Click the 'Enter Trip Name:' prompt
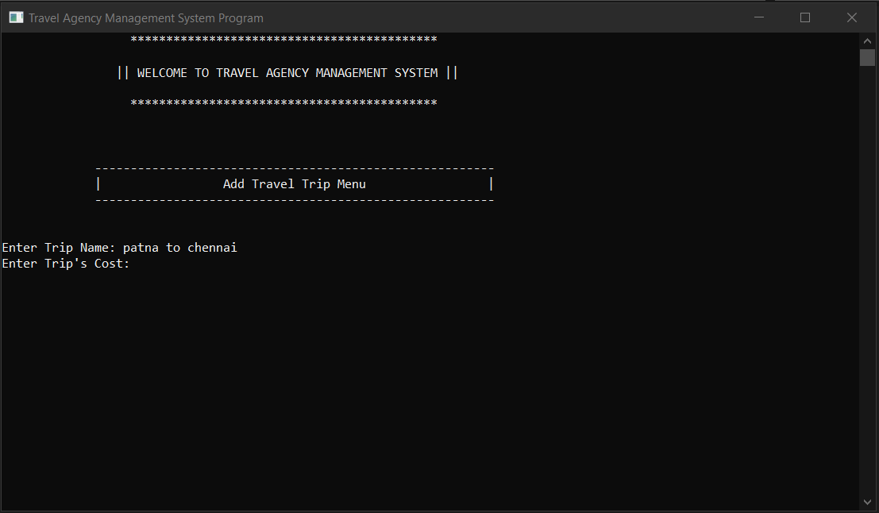 coord(59,248)
